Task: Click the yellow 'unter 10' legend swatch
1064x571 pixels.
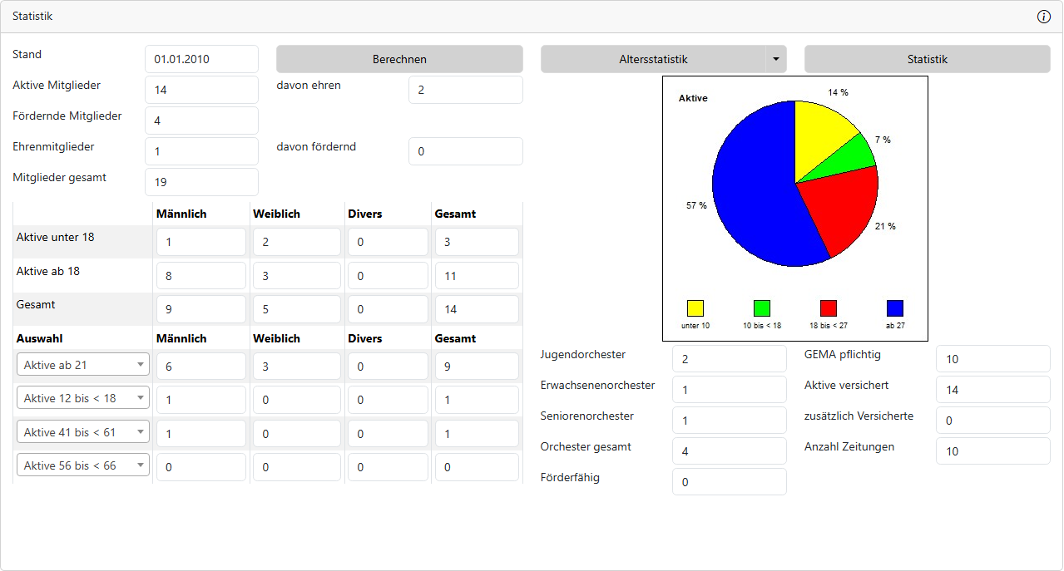Action: click(695, 308)
